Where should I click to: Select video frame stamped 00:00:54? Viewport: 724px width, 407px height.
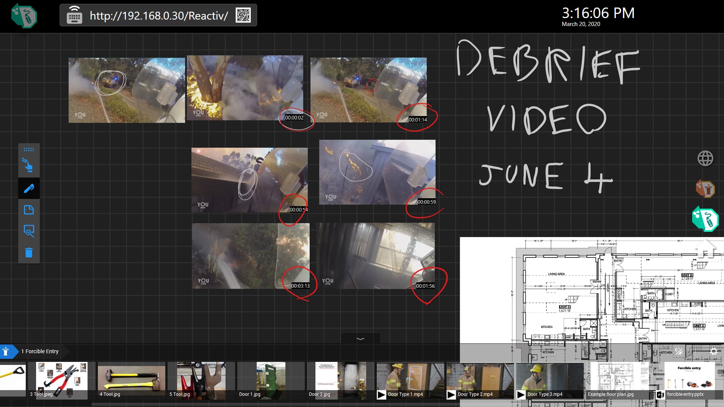(x=249, y=180)
